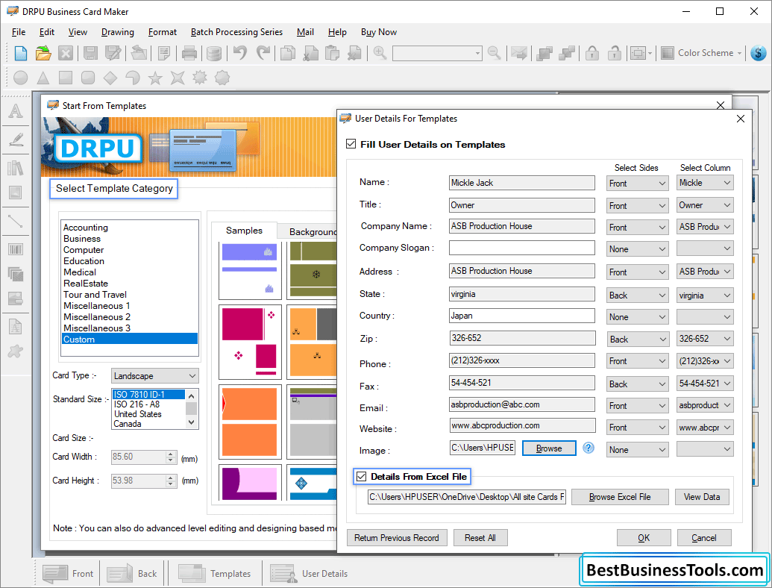Click the New document icon in toolbar
772x588 pixels.
click(21, 53)
